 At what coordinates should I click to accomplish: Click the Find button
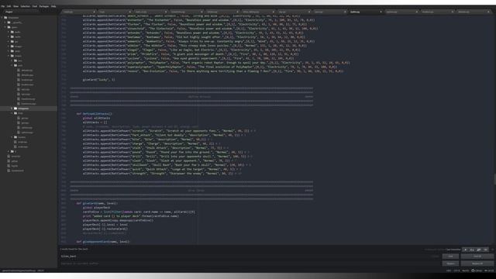click(x=450, y=257)
